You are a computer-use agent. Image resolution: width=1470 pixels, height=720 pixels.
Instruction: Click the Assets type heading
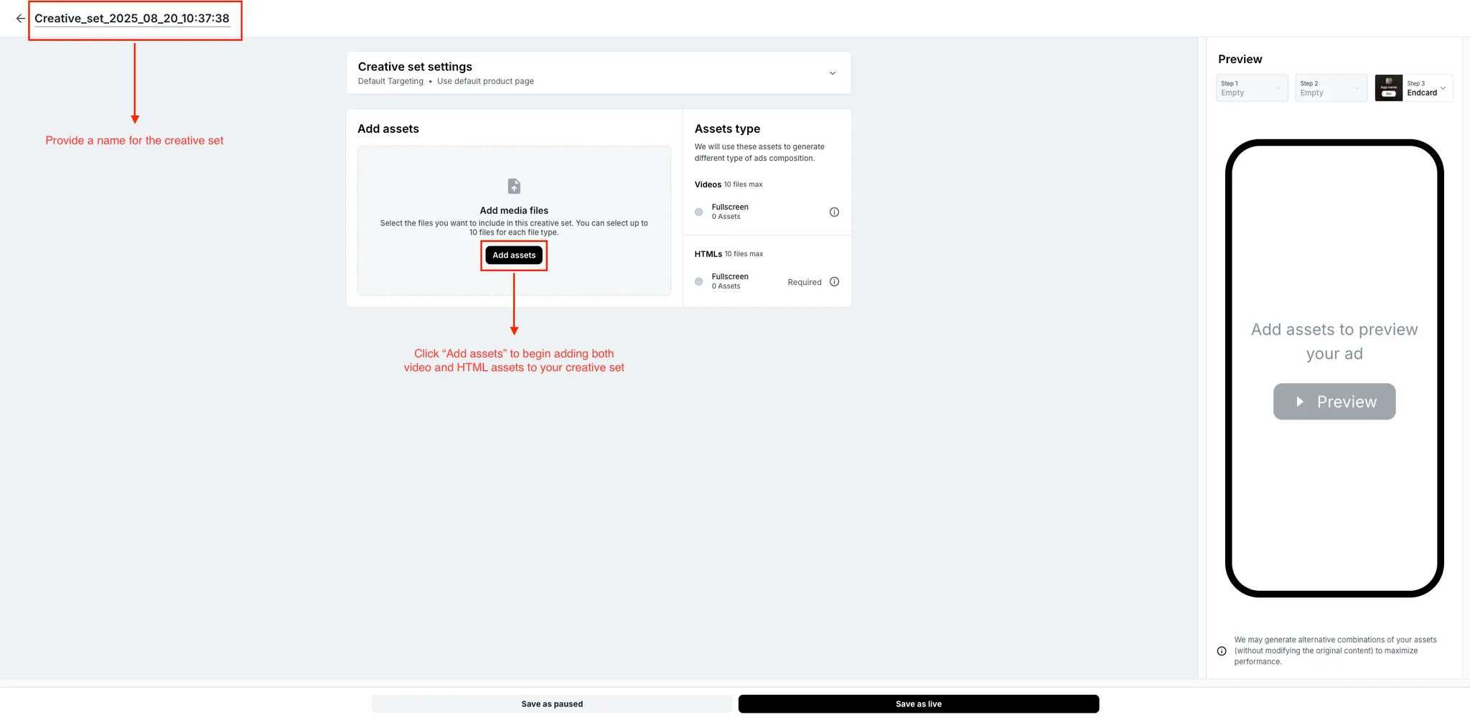tap(727, 128)
